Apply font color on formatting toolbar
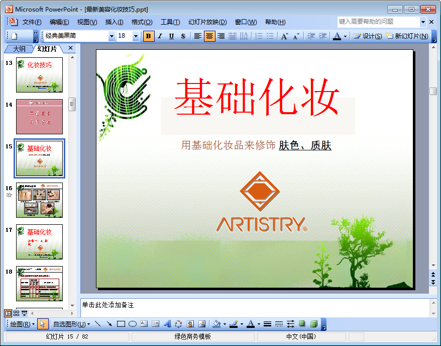The image size is (441, 346). (337, 36)
